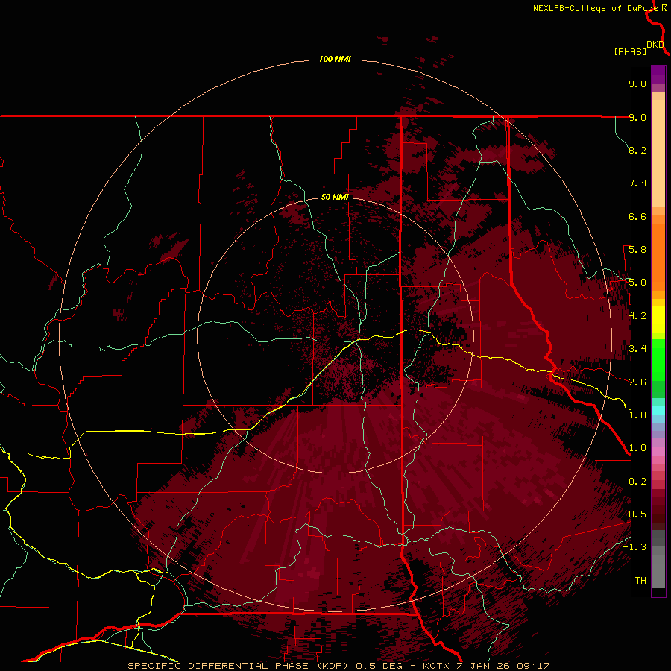Image resolution: width=671 pixels, height=671 pixels.
Task: Pick the bright green band of the color bar
Action: point(658,360)
